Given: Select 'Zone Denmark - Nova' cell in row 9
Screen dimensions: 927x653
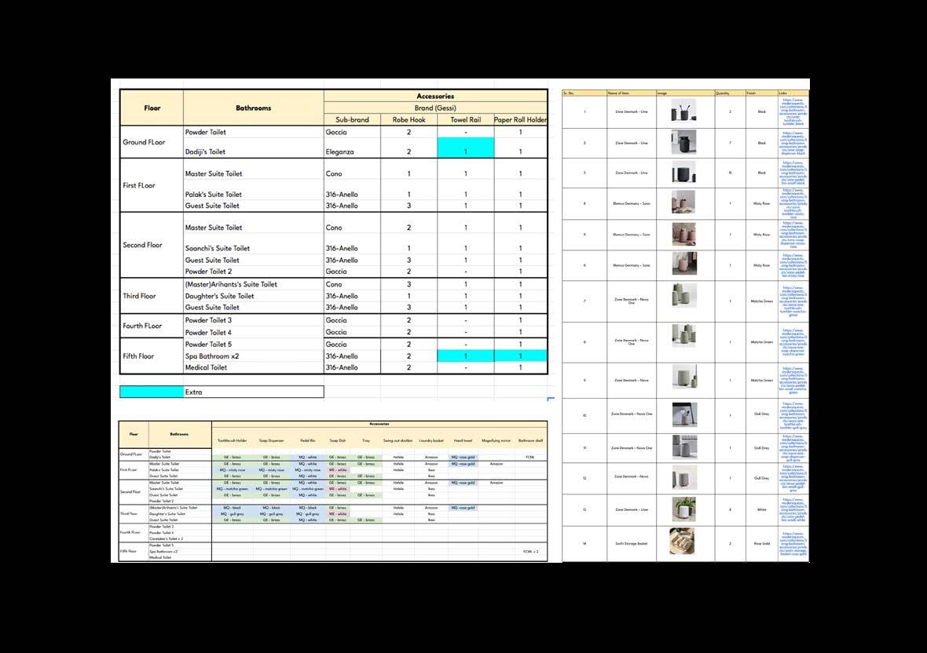Looking at the screenshot, I should 632,380.
